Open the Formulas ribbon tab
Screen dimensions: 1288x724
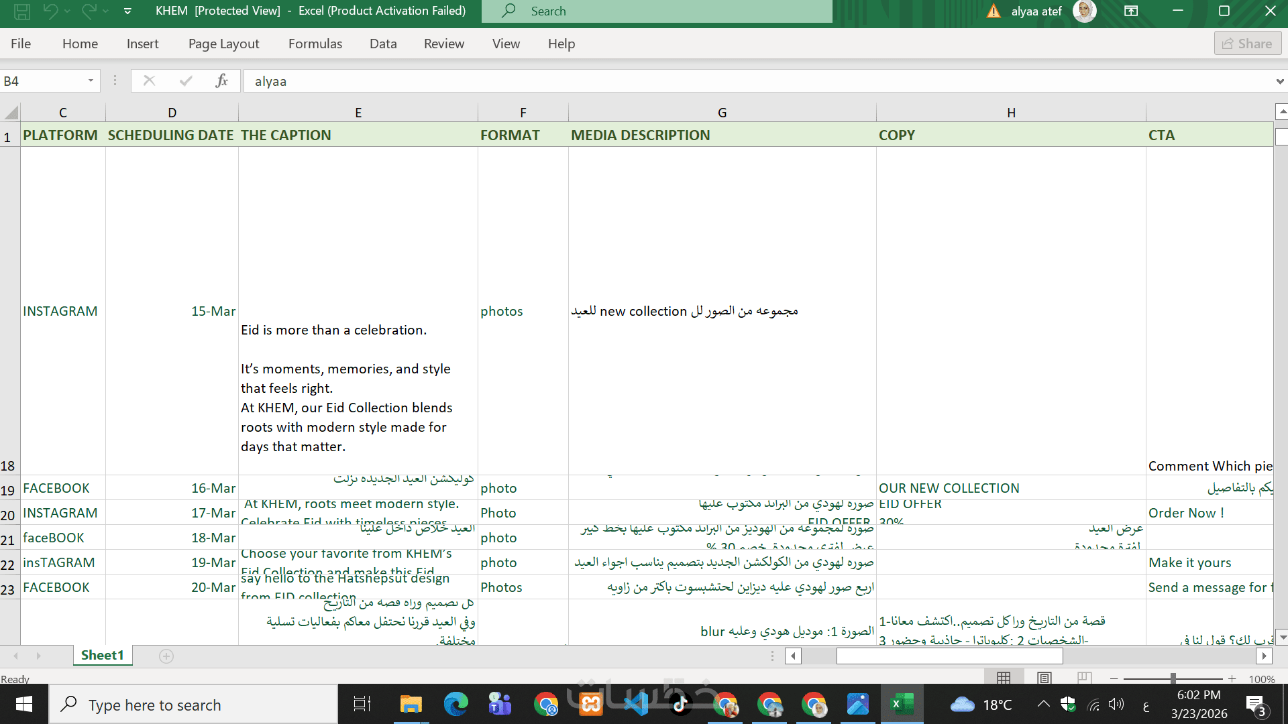pos(315,44)
